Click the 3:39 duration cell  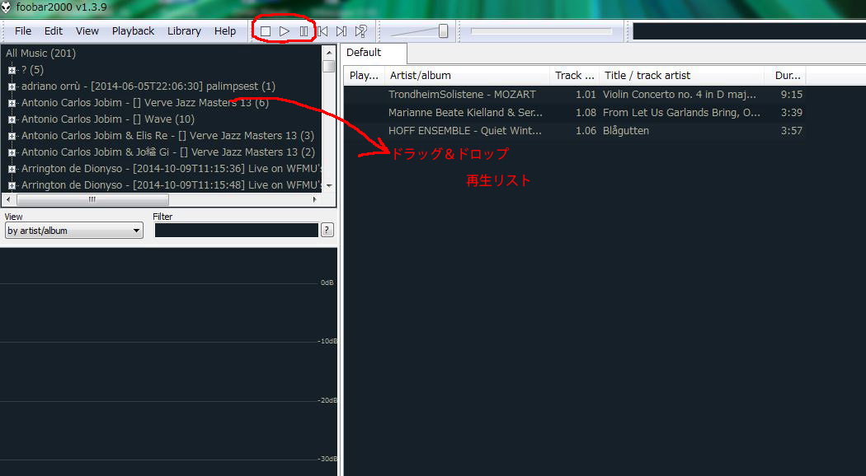[792, 113]
